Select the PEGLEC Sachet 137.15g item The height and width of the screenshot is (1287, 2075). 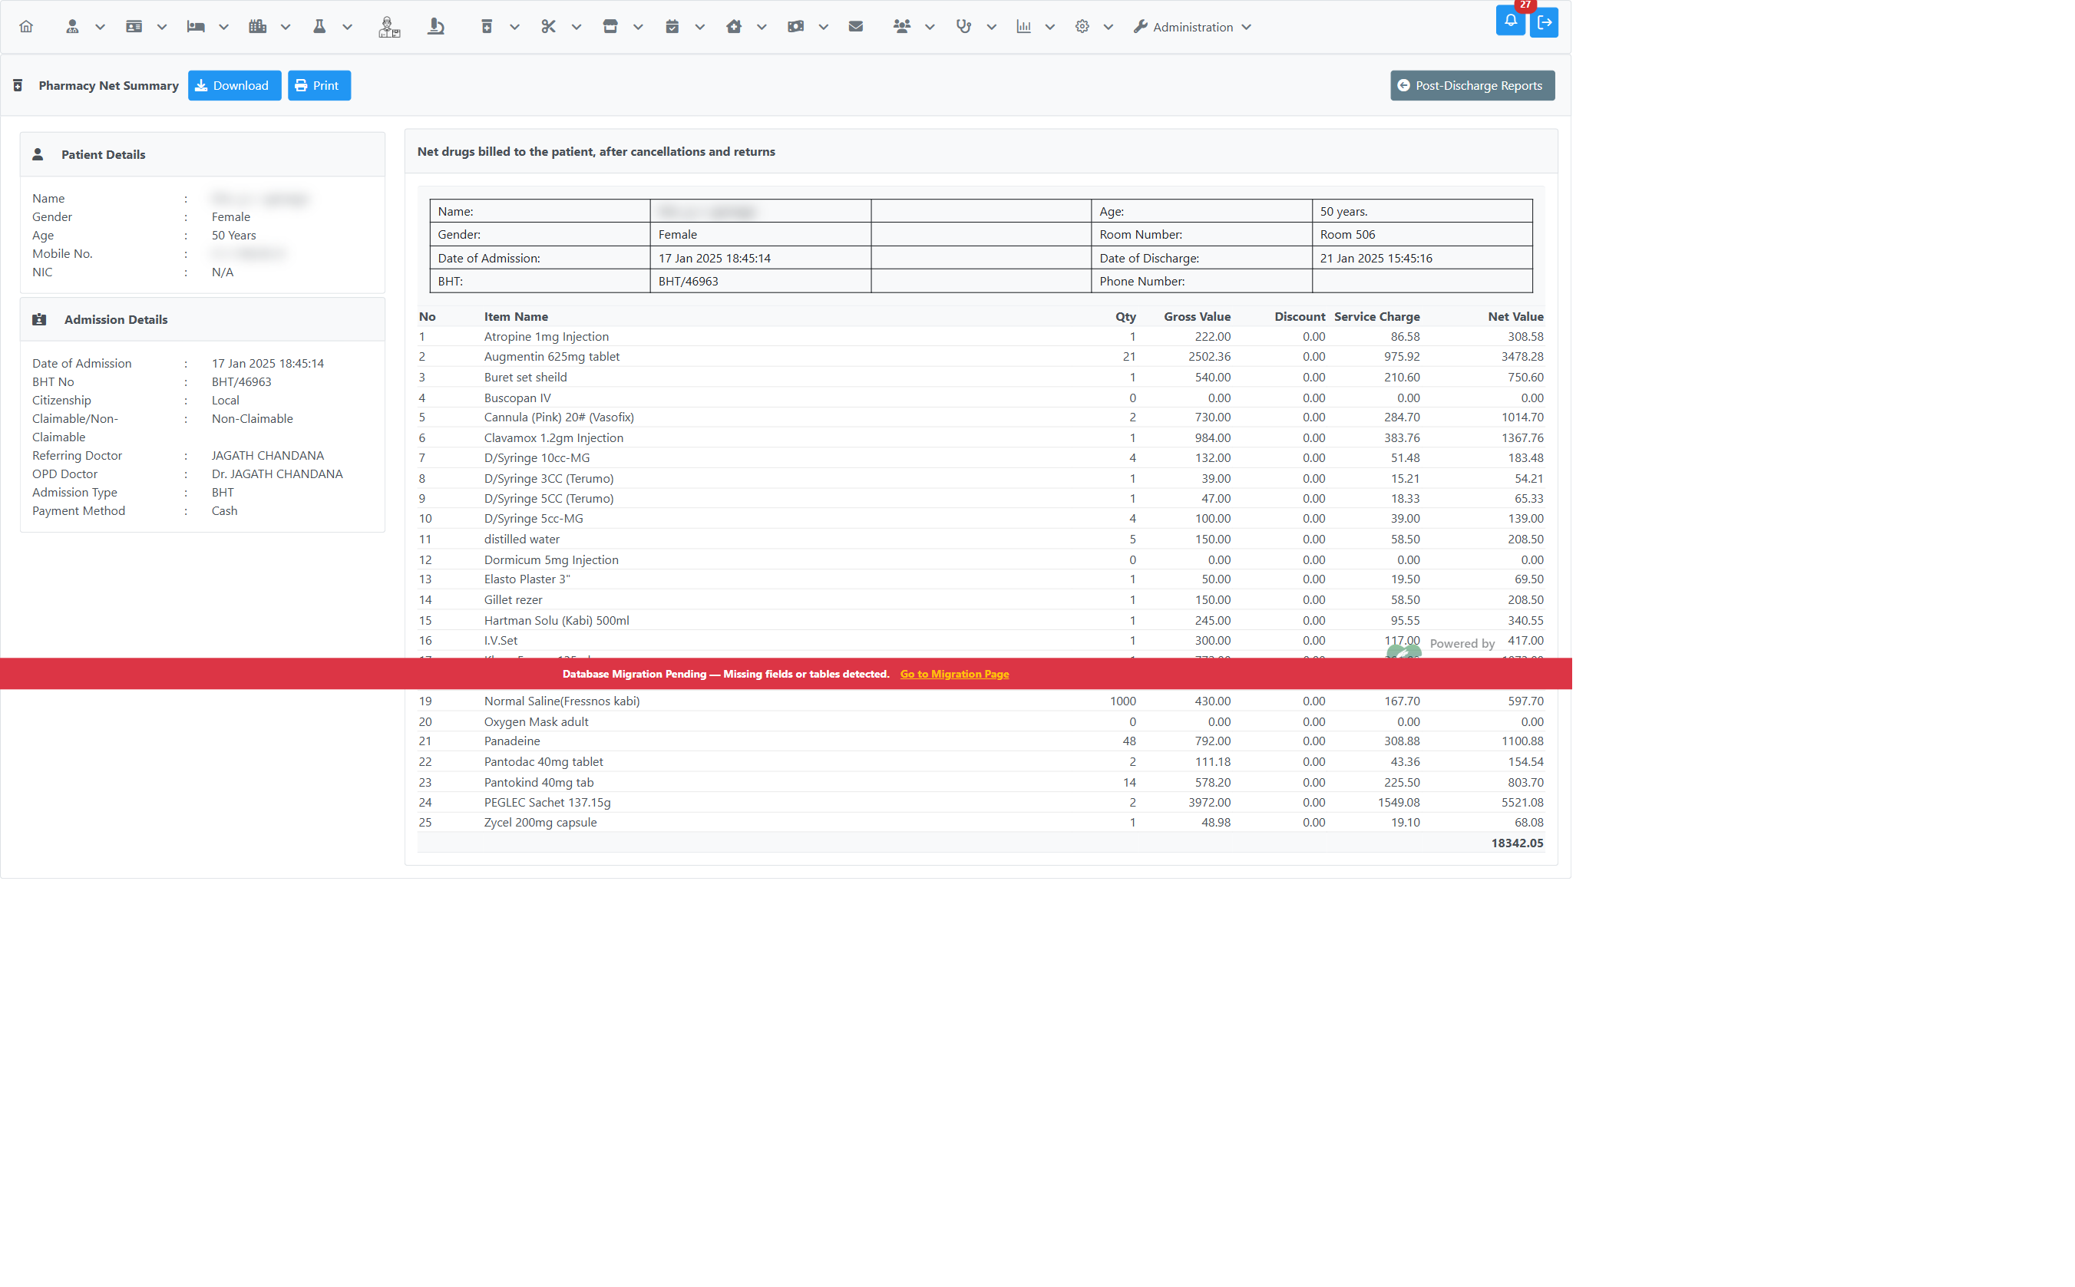547,802
